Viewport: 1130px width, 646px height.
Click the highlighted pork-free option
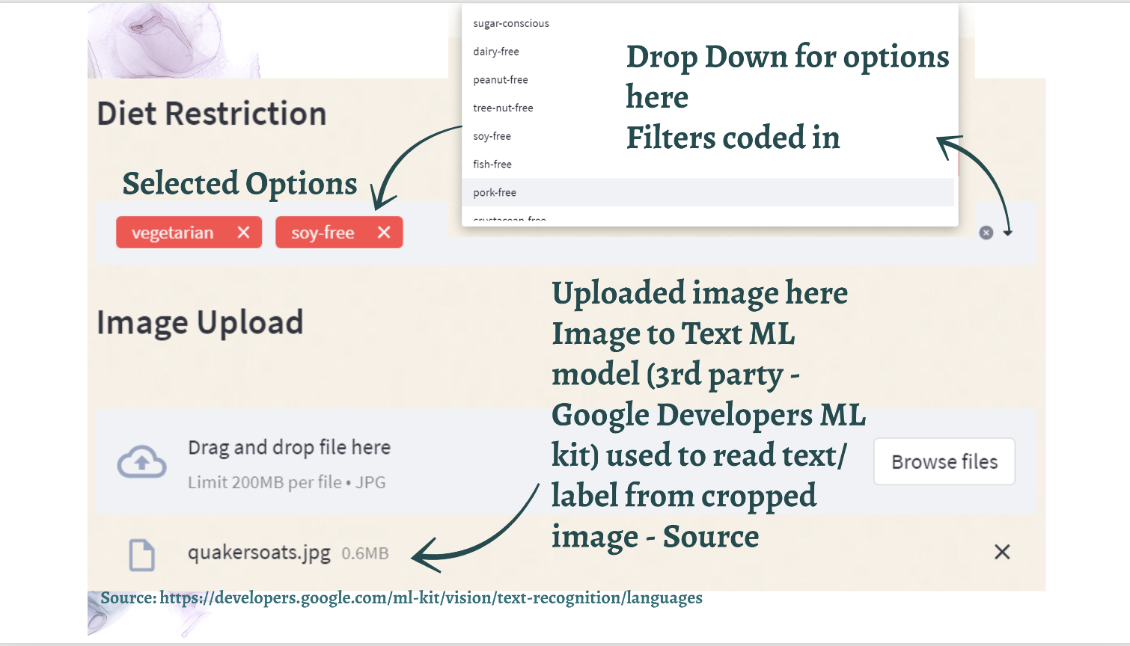pos(708,192)
